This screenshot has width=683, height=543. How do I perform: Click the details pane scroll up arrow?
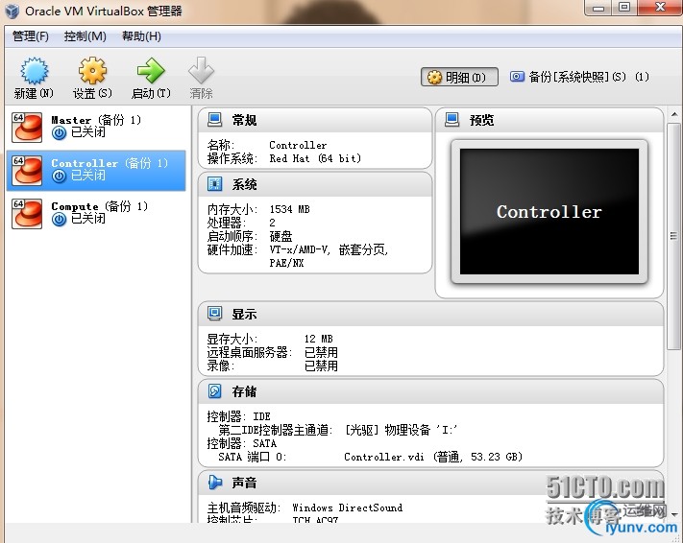tap(674, 114)
